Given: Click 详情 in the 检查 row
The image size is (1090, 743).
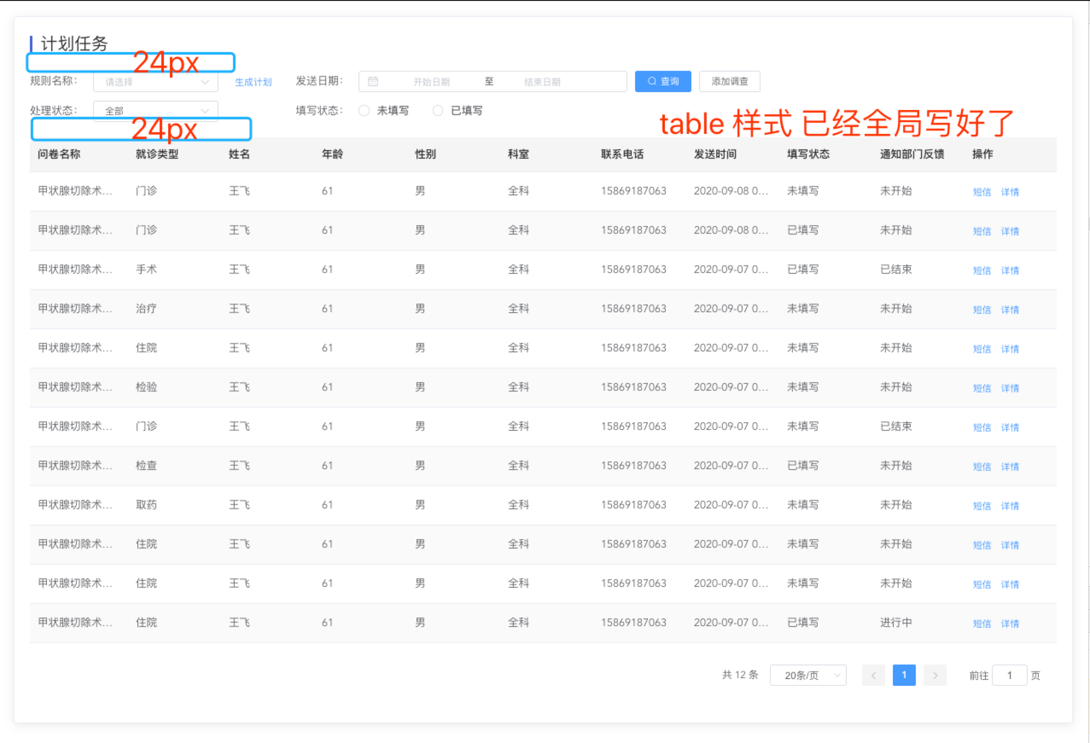Looking at the screenshot, I should [1010, 467].
